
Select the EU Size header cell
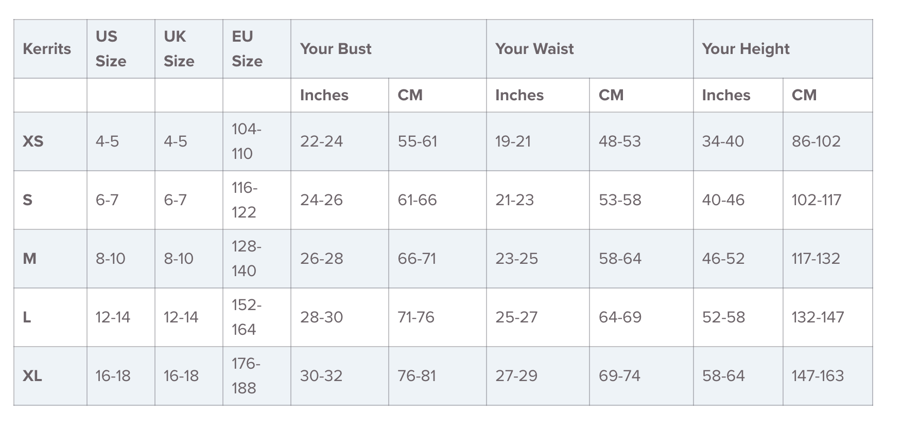coord(247,49)
